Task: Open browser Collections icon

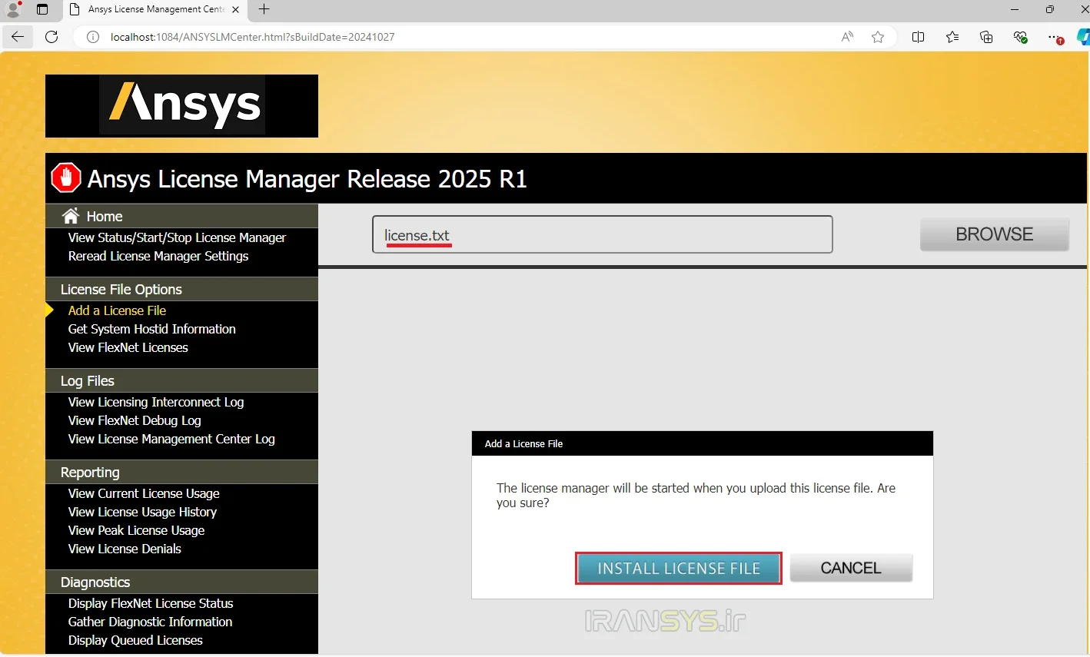Action: coord(986,37)
